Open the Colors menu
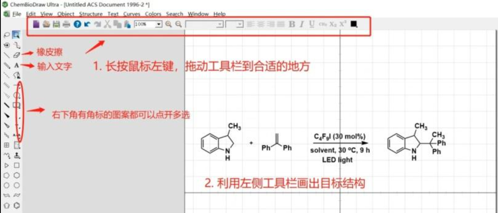The image size is (498, 213). pos(153,14)
